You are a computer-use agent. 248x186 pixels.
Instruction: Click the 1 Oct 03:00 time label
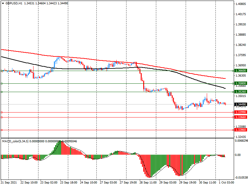(x=227, y=183)
